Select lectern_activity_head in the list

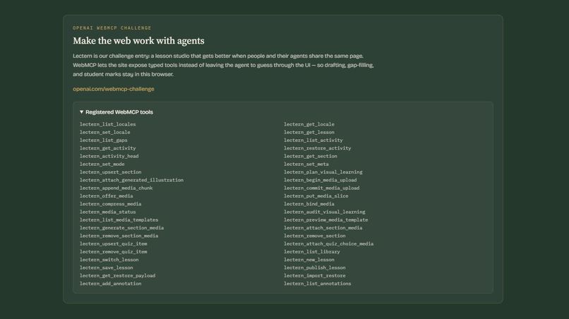pos(109,156)
